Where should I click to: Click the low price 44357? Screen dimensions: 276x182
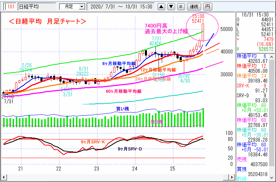click(267, 30)
